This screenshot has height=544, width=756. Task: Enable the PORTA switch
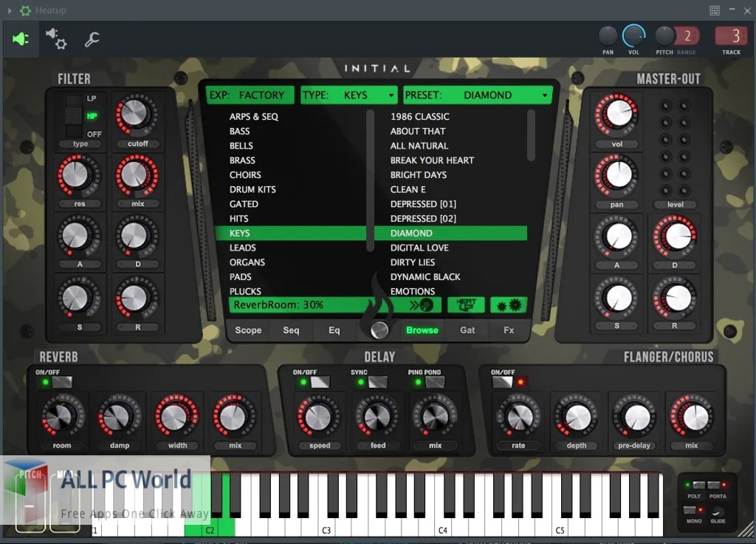point(714,485)
